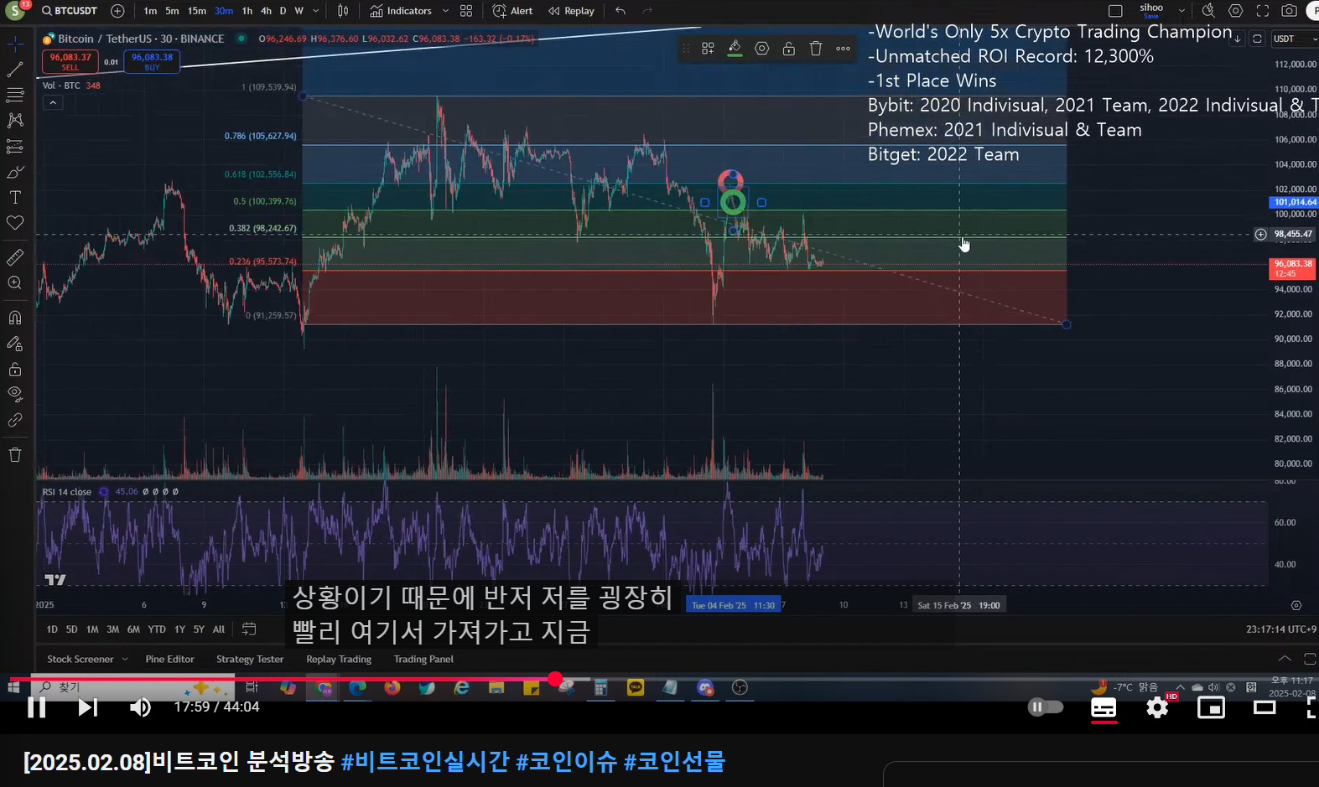Open the Indicators dialog
Screen dimensions: 1319x787
tap(401, 11)
